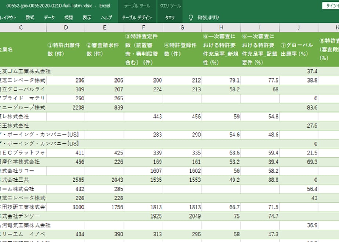Select column G header

(x=182, y=27)
